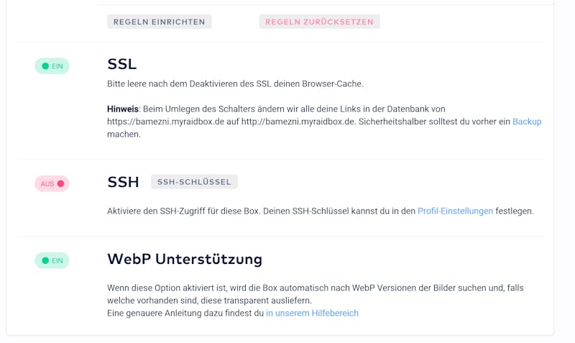
Task: Enable SSH access with the AUS switch
Action: pyautogui.click(x=52, y=183)
